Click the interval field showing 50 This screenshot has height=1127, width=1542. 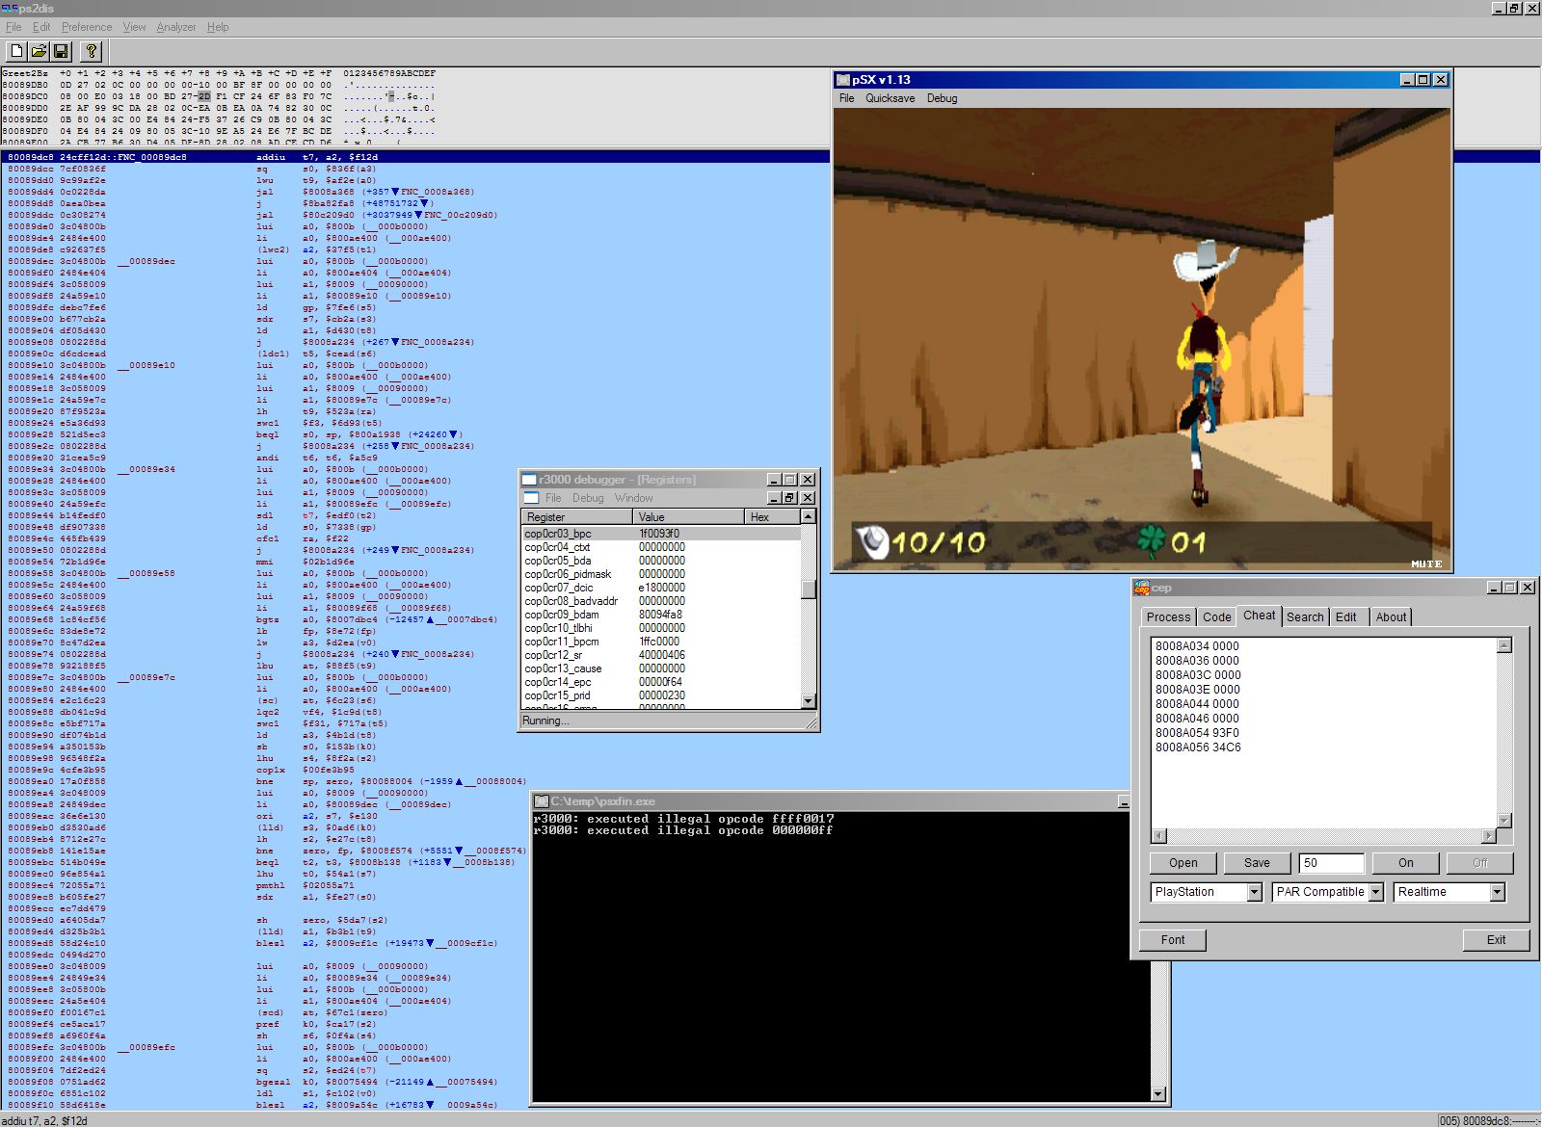[1331, 863]
